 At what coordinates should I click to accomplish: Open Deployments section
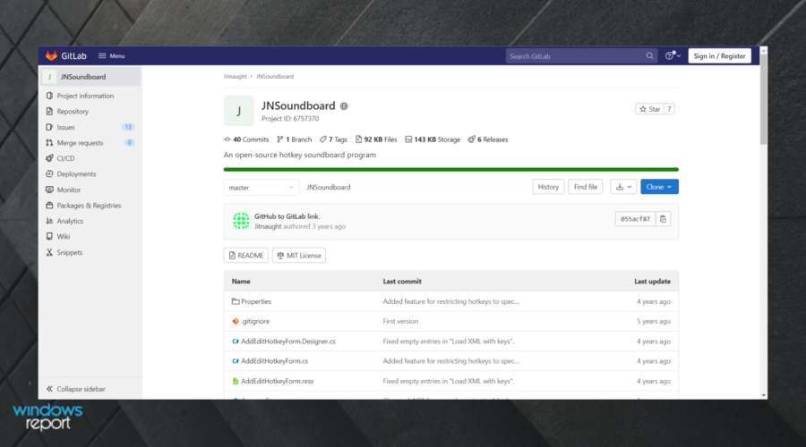tap(76, 174)
